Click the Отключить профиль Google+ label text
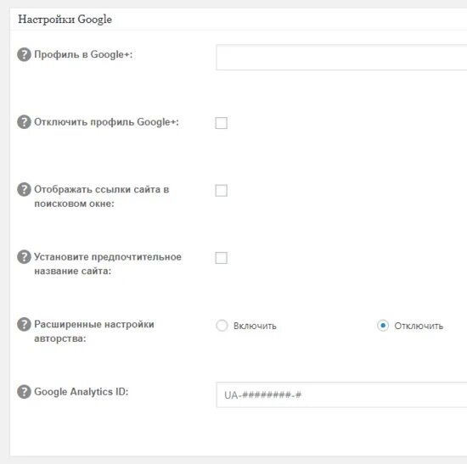Viewport: 467px width, 464px height. tap(107, 122)
